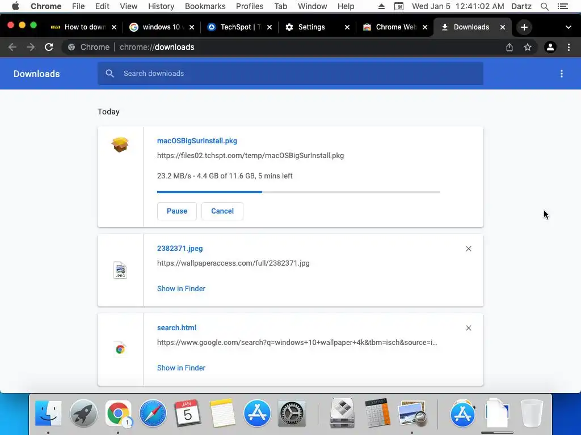Open the File menu

pyautogui.click(x=78, y=6)
